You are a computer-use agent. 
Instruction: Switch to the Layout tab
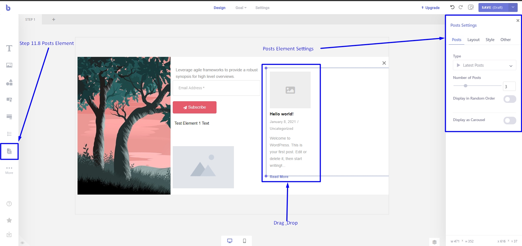point(474,40)
